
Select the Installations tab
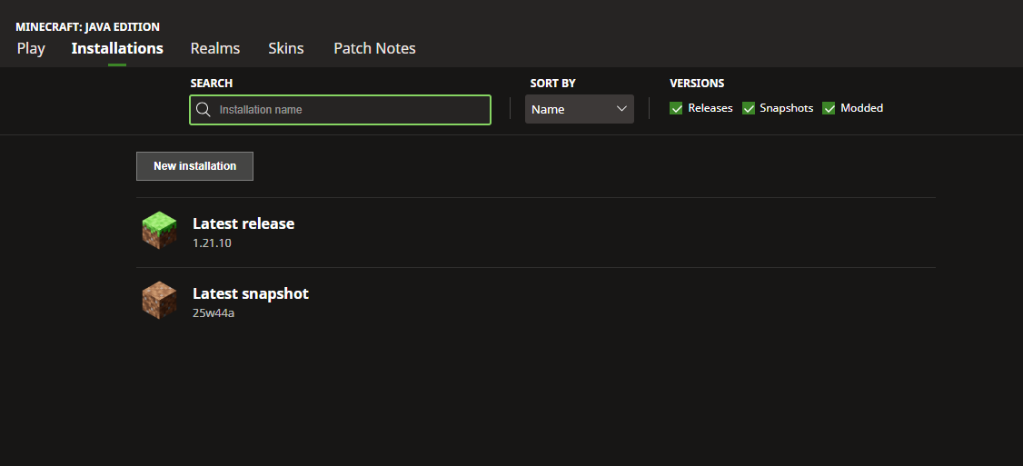coord(117,48)
